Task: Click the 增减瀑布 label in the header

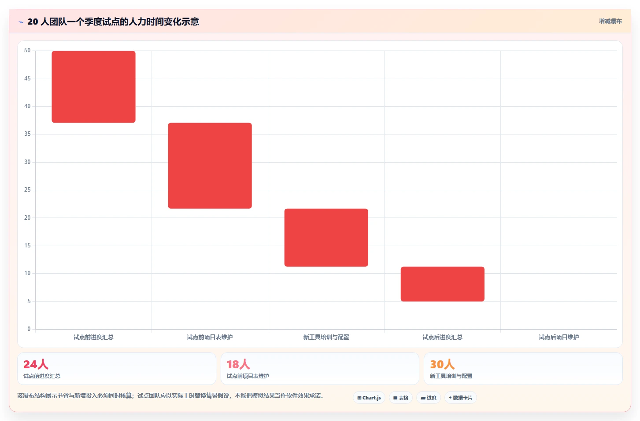Action: pos(610,21)
